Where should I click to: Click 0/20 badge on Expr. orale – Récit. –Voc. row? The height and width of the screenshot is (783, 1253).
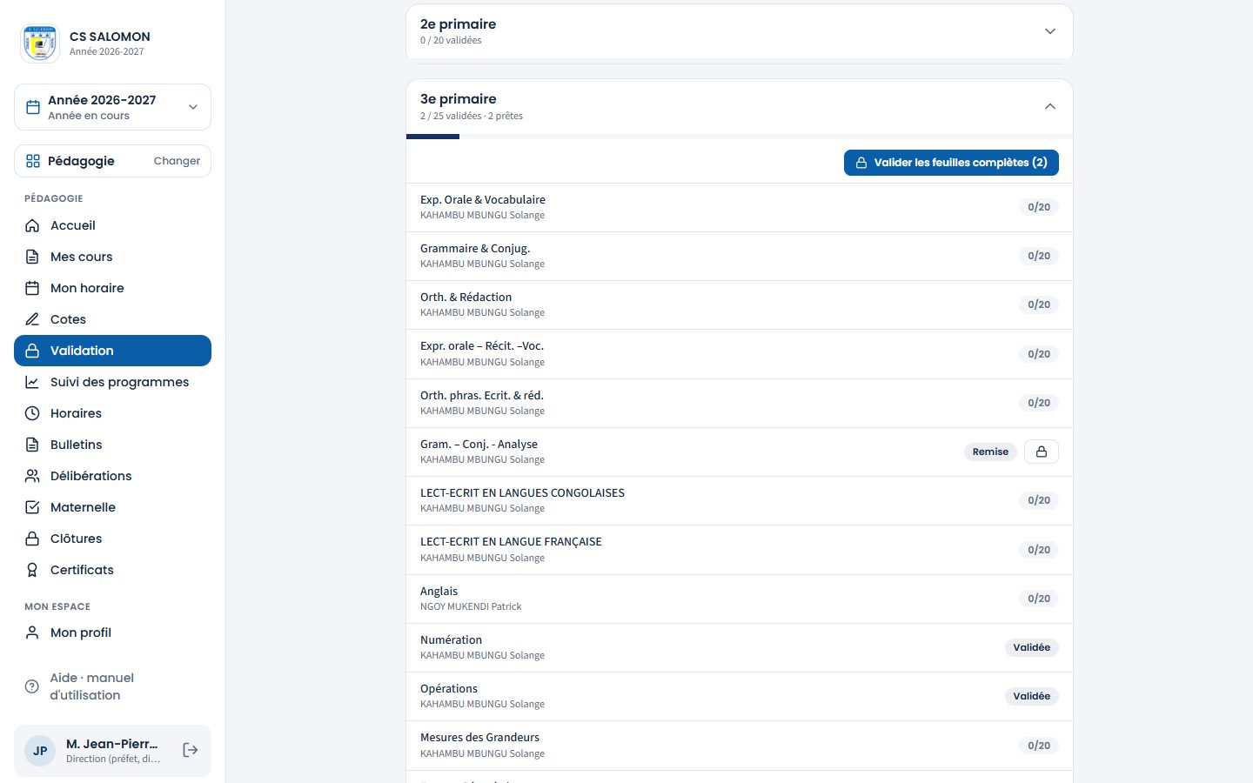(x=1039, y=354)
